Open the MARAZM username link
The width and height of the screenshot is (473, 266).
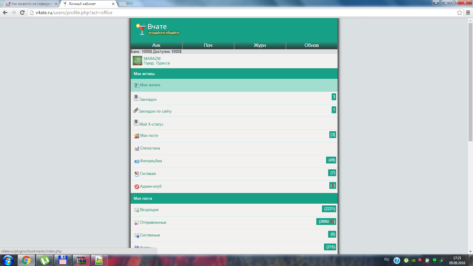[x=152, y=59]
